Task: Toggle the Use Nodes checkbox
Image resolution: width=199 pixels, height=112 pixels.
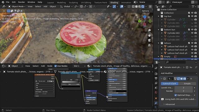Action: pyautogui.click(x=55, y=66)
